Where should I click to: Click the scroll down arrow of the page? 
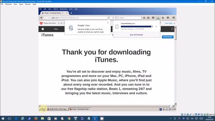coord(175,104)
